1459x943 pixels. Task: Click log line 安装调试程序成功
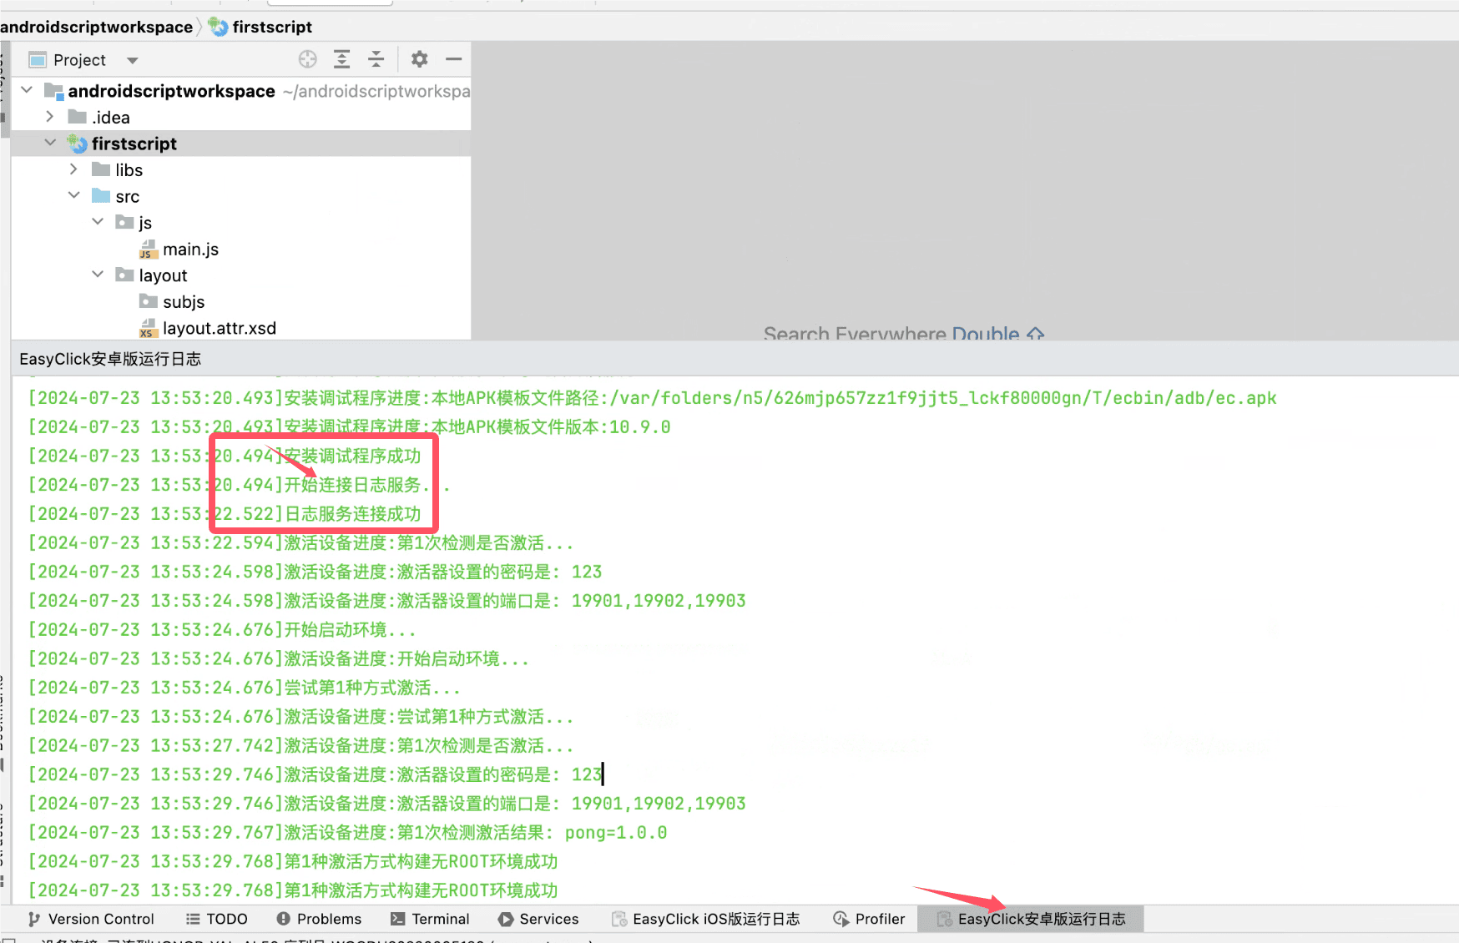click(225, 456)
